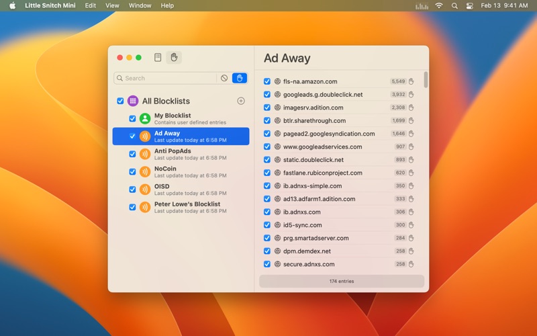Open the Edit menu

91,5
